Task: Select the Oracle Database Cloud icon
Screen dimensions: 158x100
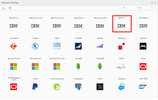Action: tap(14, 87)
